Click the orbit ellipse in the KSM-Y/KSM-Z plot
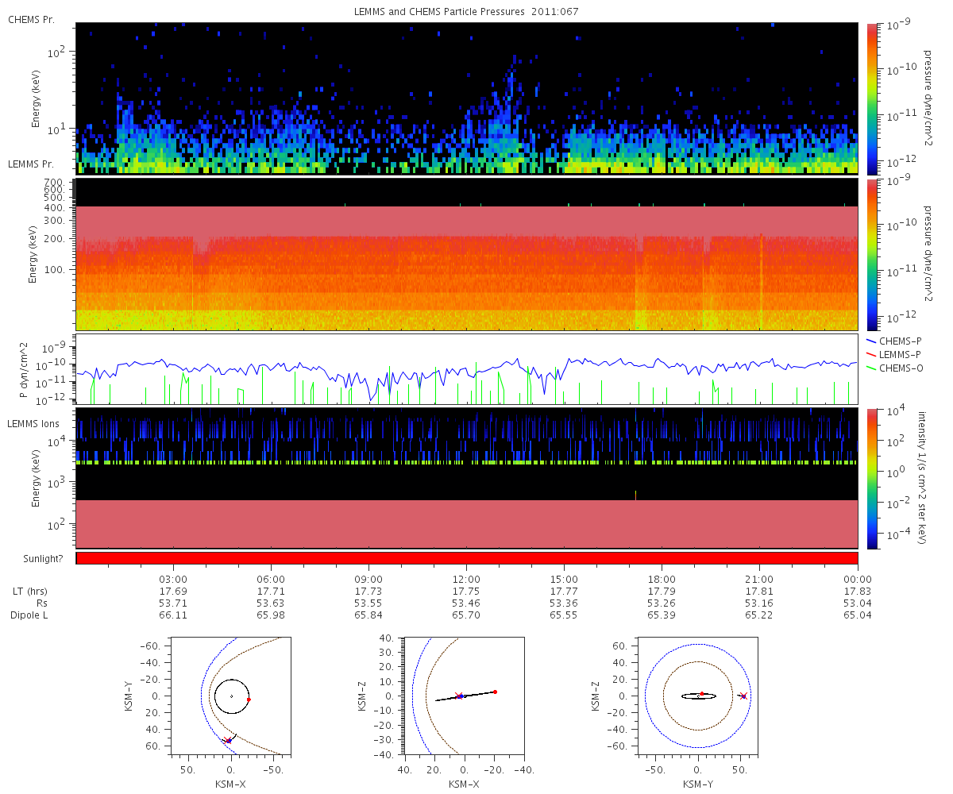This screenshot has height=794, width=953. click(699, 696)
